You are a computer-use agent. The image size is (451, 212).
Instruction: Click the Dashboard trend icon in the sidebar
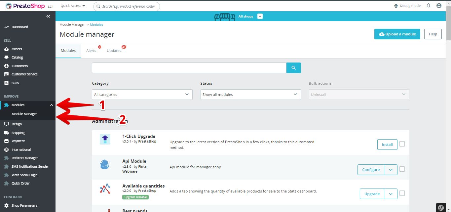[6, 27]
